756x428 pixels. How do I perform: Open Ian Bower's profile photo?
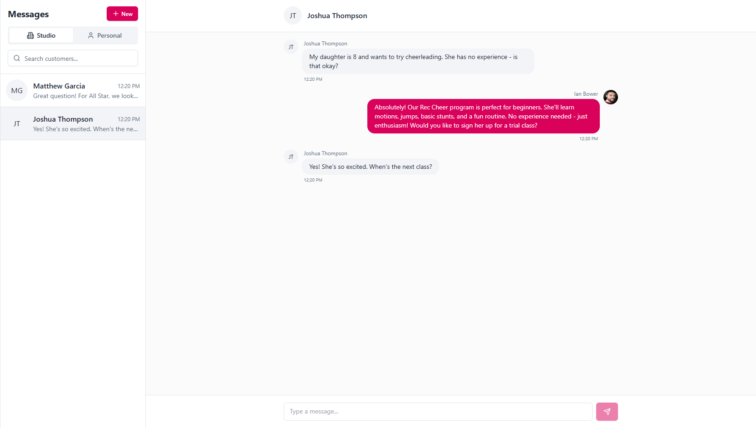(610, 97)
